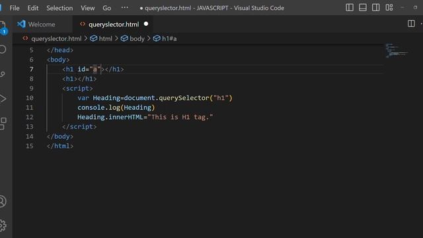
Task: Click the closing </html> tag
Action: click(60, 146)
